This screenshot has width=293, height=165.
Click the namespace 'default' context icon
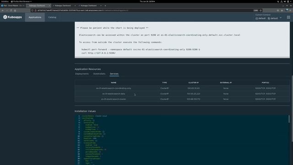coord(269,18)
